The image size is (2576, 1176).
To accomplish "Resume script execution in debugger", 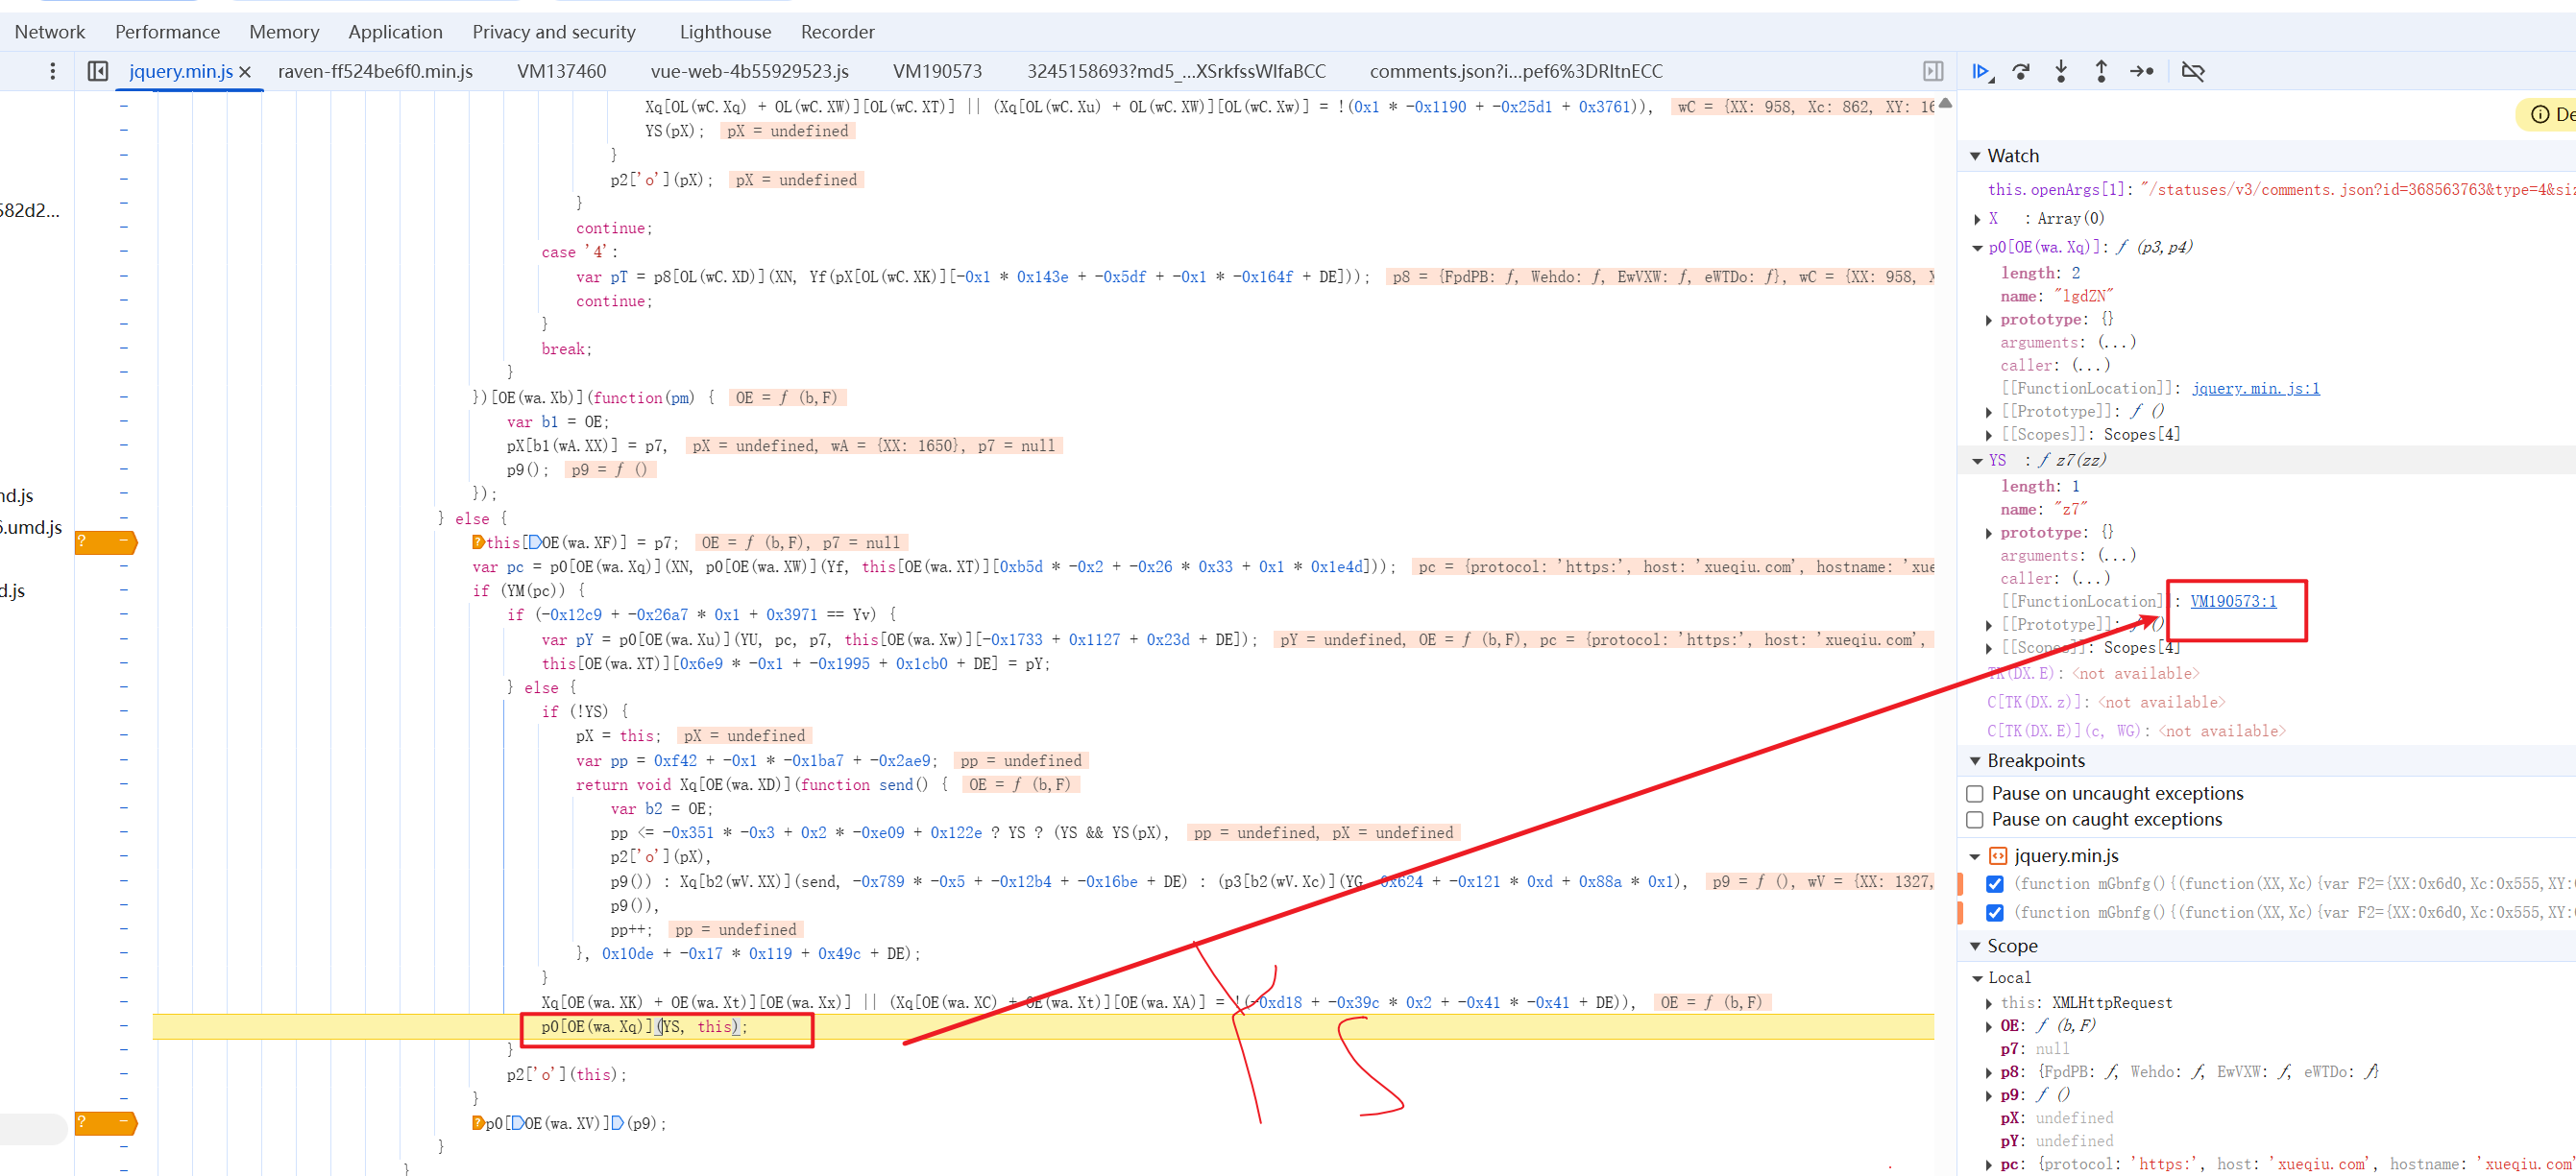I will pos(1980,71).
